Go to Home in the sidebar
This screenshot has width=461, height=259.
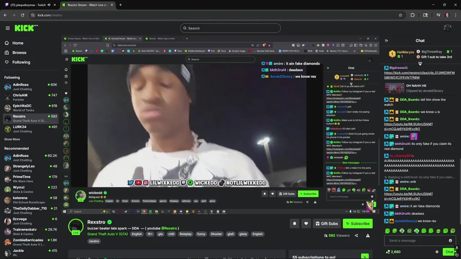coord(14,43)
